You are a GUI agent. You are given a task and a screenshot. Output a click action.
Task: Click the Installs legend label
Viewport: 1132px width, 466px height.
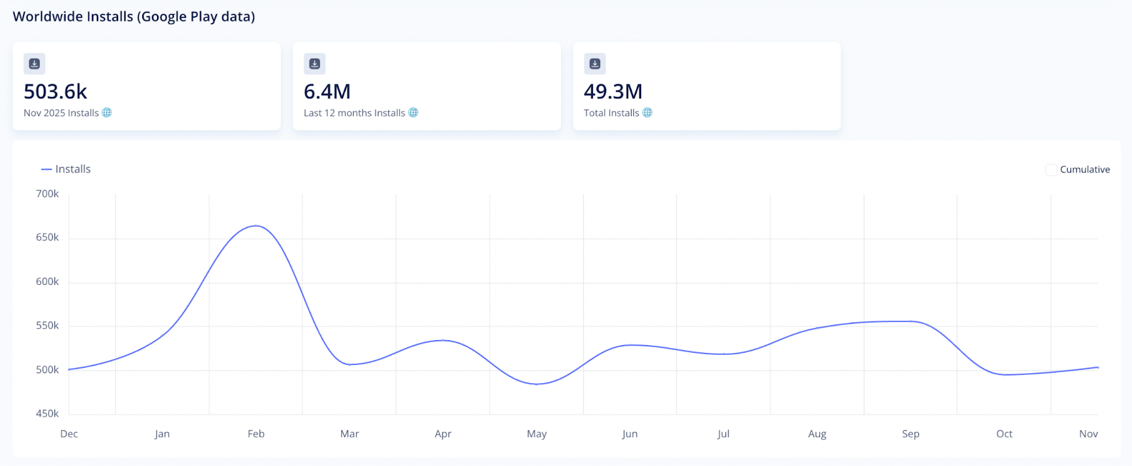(73, 169)
